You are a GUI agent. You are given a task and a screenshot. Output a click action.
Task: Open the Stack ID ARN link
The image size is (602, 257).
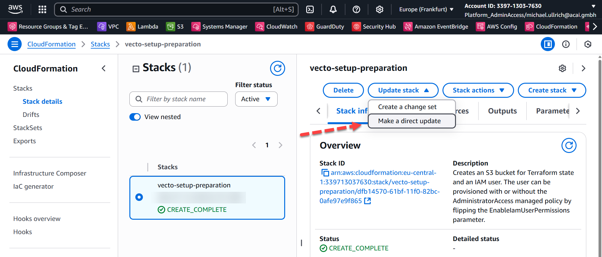point(379,187)
